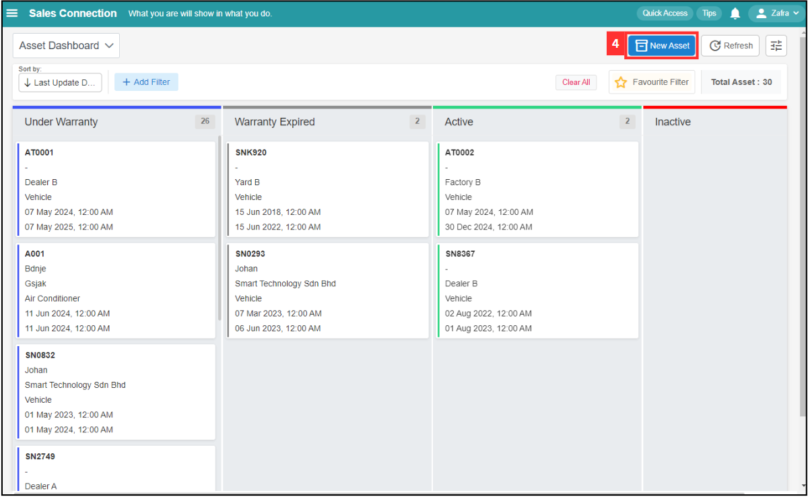
Task: Click Factory B in AT0002 card
Action: coord(463,183)
